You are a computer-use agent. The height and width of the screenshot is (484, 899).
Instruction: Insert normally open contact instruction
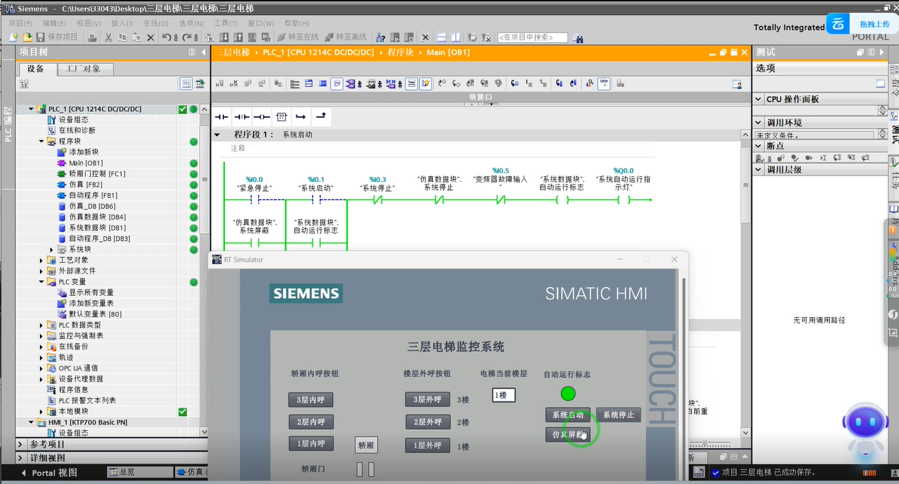click(x=222, y=116)
